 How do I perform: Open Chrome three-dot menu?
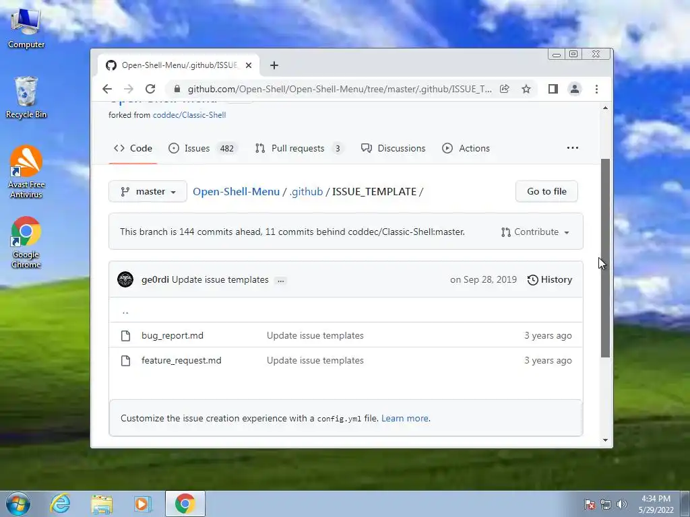click(597, 90)
